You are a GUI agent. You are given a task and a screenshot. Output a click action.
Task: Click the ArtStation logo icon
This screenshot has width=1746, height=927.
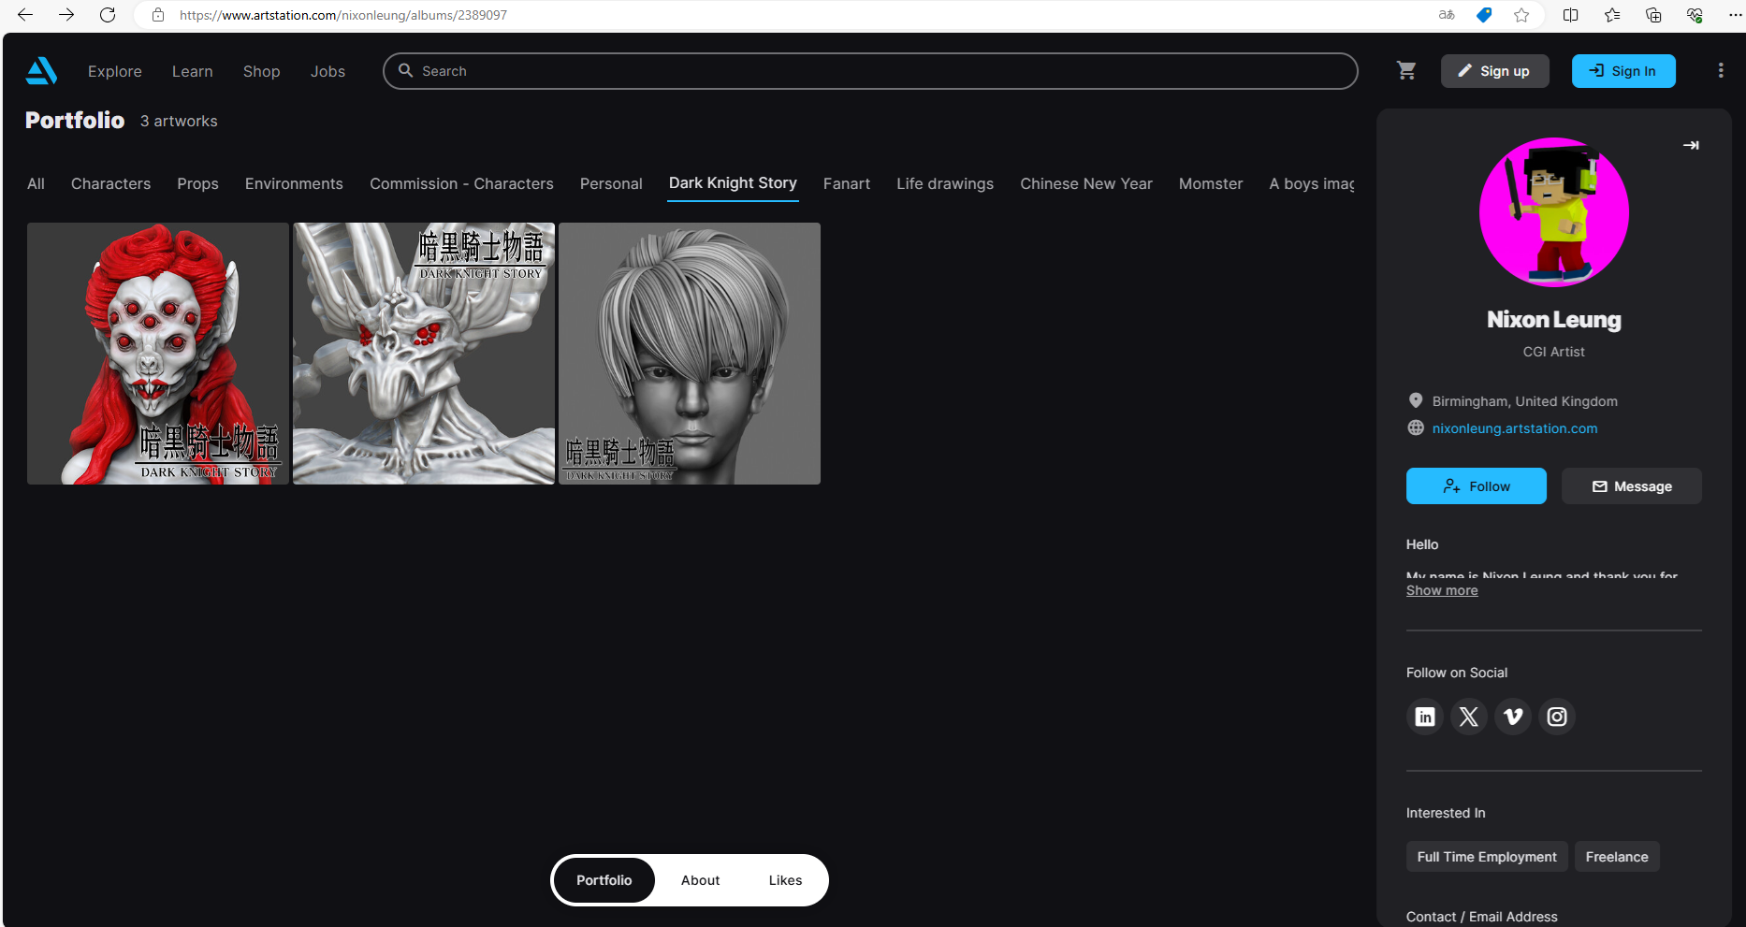tap(41, 71)
